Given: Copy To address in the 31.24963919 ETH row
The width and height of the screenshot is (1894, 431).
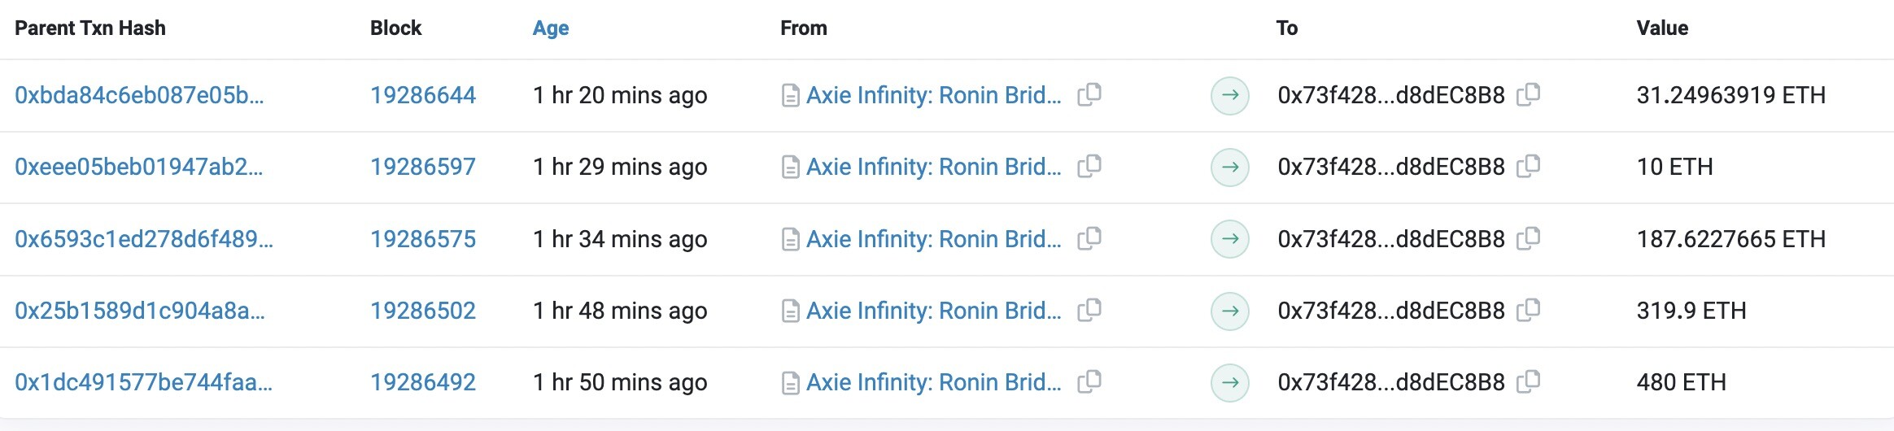Looking at the screenshot, I should click(x=1529, y=94).
